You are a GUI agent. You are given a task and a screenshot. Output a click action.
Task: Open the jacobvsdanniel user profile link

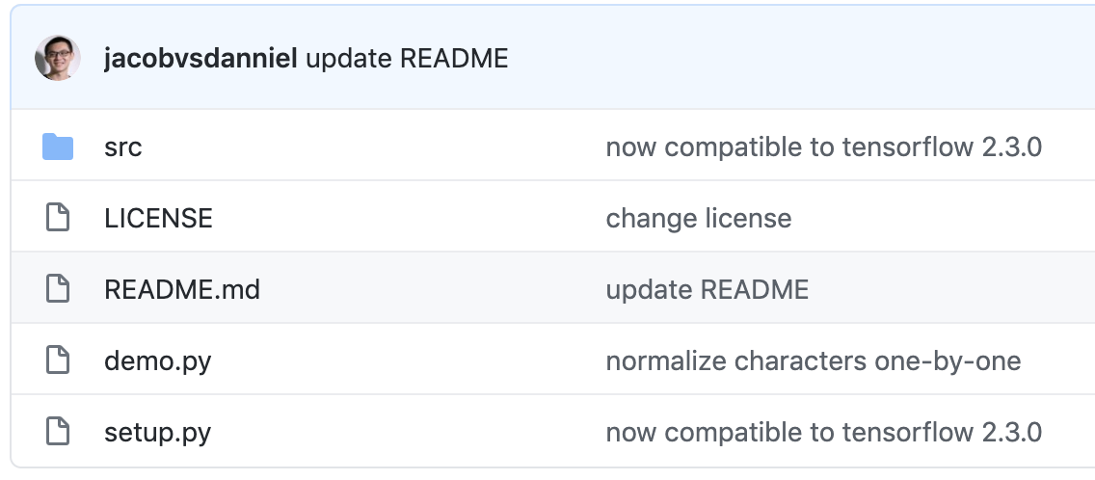200,59
